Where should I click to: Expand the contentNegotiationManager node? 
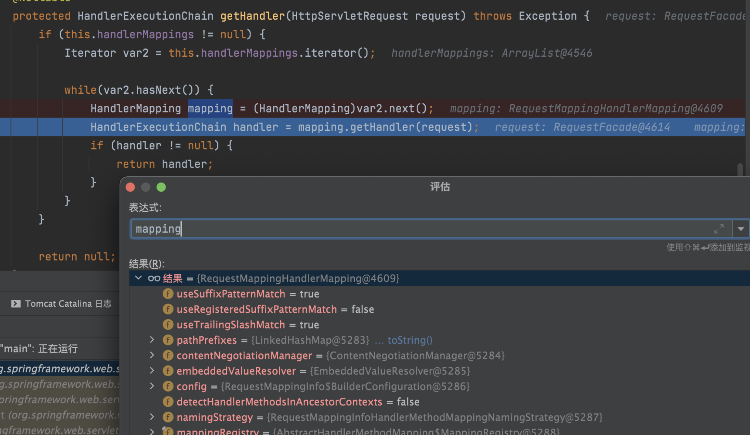152,355
